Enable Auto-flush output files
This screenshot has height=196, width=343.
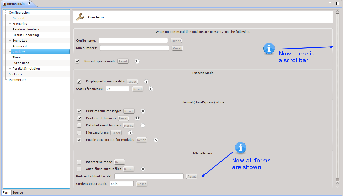[79, 169]
